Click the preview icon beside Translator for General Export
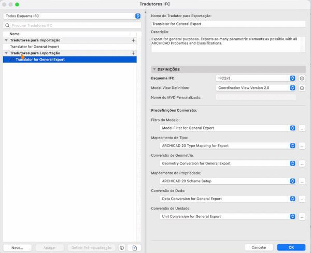The height and width of the screenshot is (253, 311). pyautogui.click(x=12, y=59)
